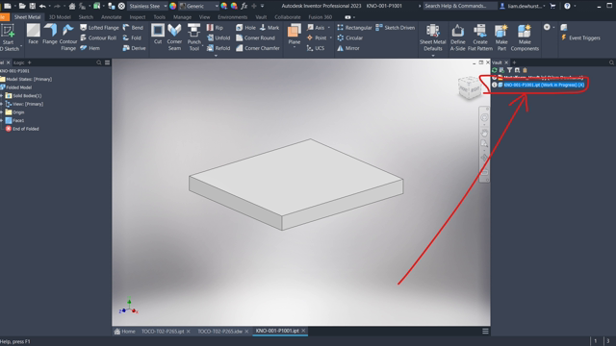This screenshot has height=346, width=616.
Task: Select the Mirror tool
Action: (x=348, y=48)
